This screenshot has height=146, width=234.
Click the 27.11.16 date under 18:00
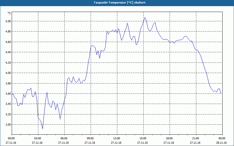(x=169, y=143)
